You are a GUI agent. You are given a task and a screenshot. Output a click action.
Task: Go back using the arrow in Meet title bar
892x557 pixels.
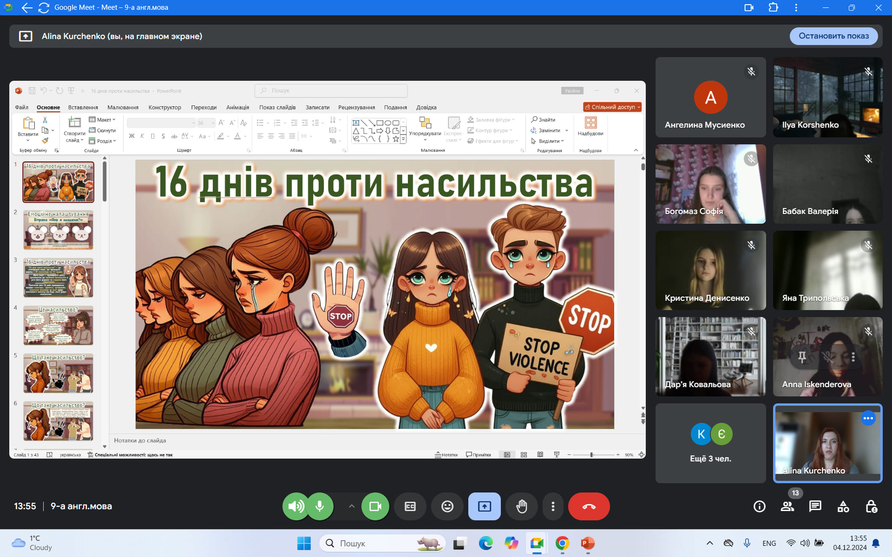27,7
